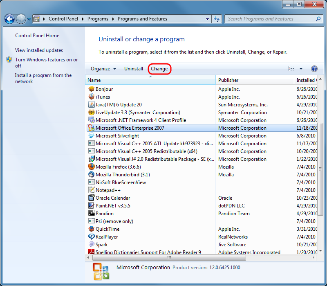
Task: Click the Oracle Calendar icon
Action: (91, 198)
